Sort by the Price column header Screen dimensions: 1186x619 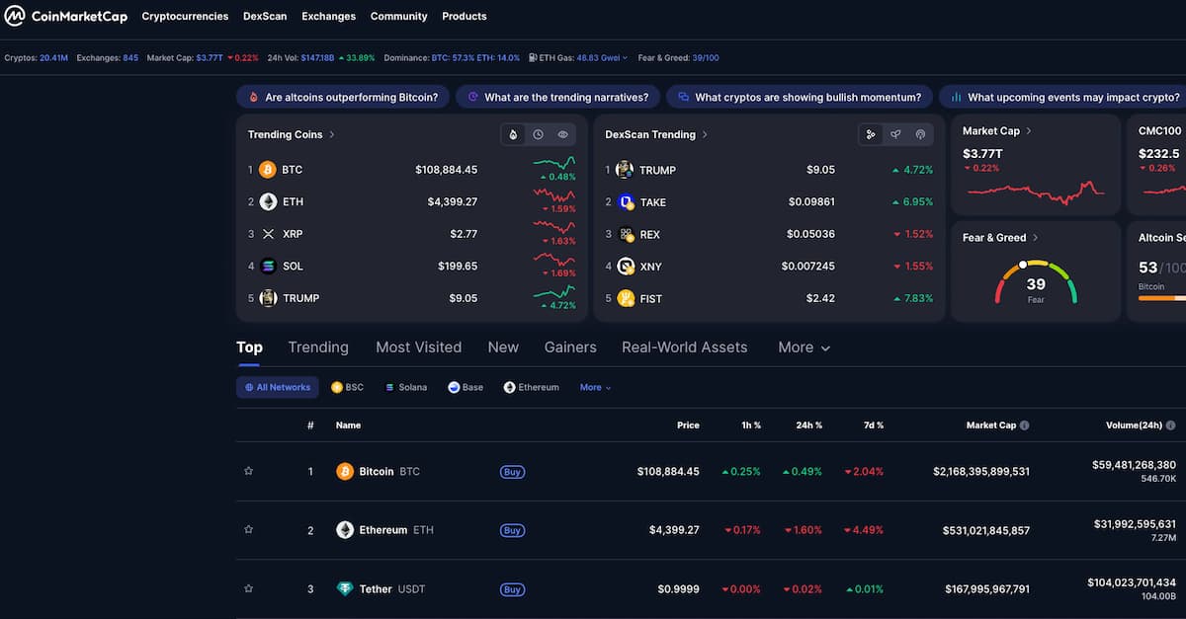click(688, 426)
